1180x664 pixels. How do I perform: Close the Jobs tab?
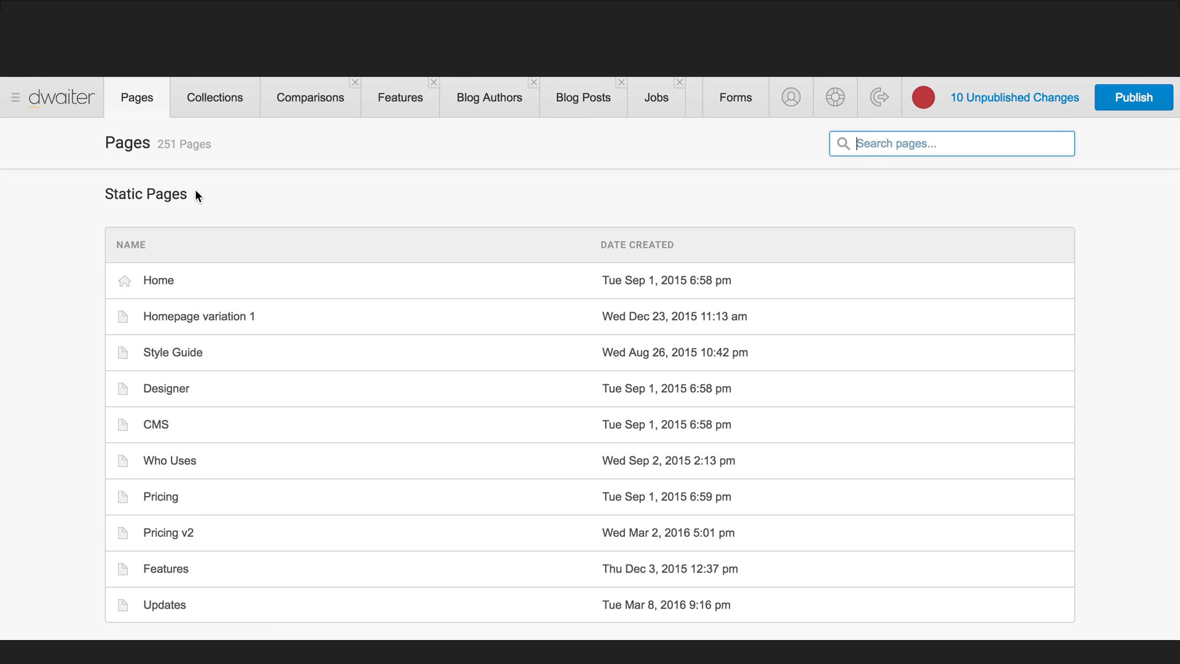pos(679,82)
